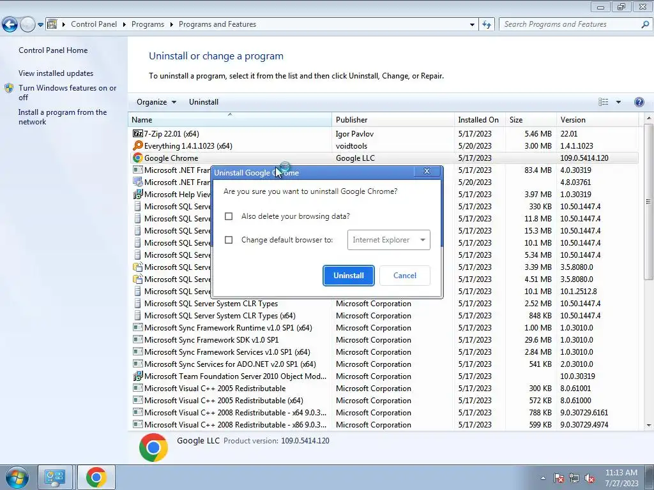Sort by Name column header
Image resolution: width=654 pixels, height=490 pixels.
pos(230,119)
